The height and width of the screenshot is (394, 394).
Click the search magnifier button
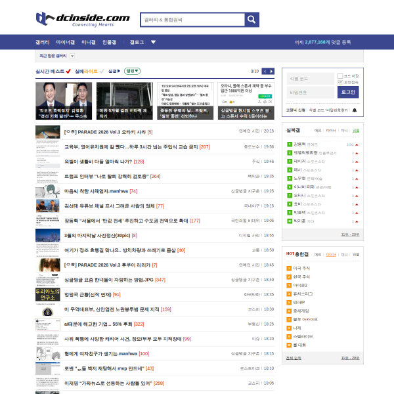[x=252, y=20]
